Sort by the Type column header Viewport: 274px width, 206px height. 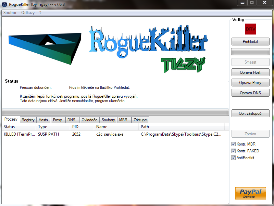[x=53, y=127]
